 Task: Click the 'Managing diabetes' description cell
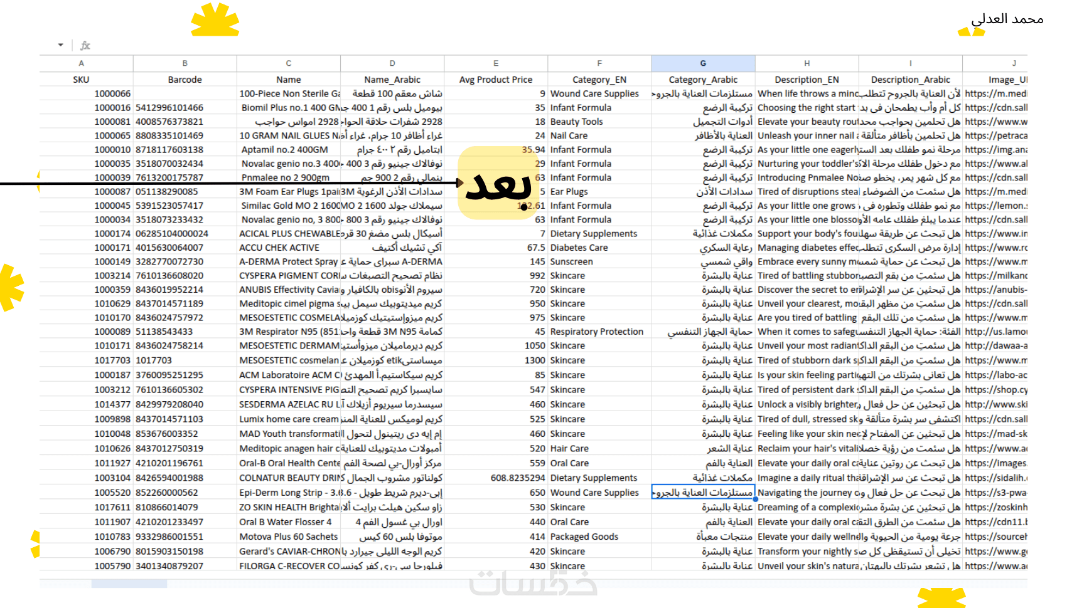pos(807,248)
